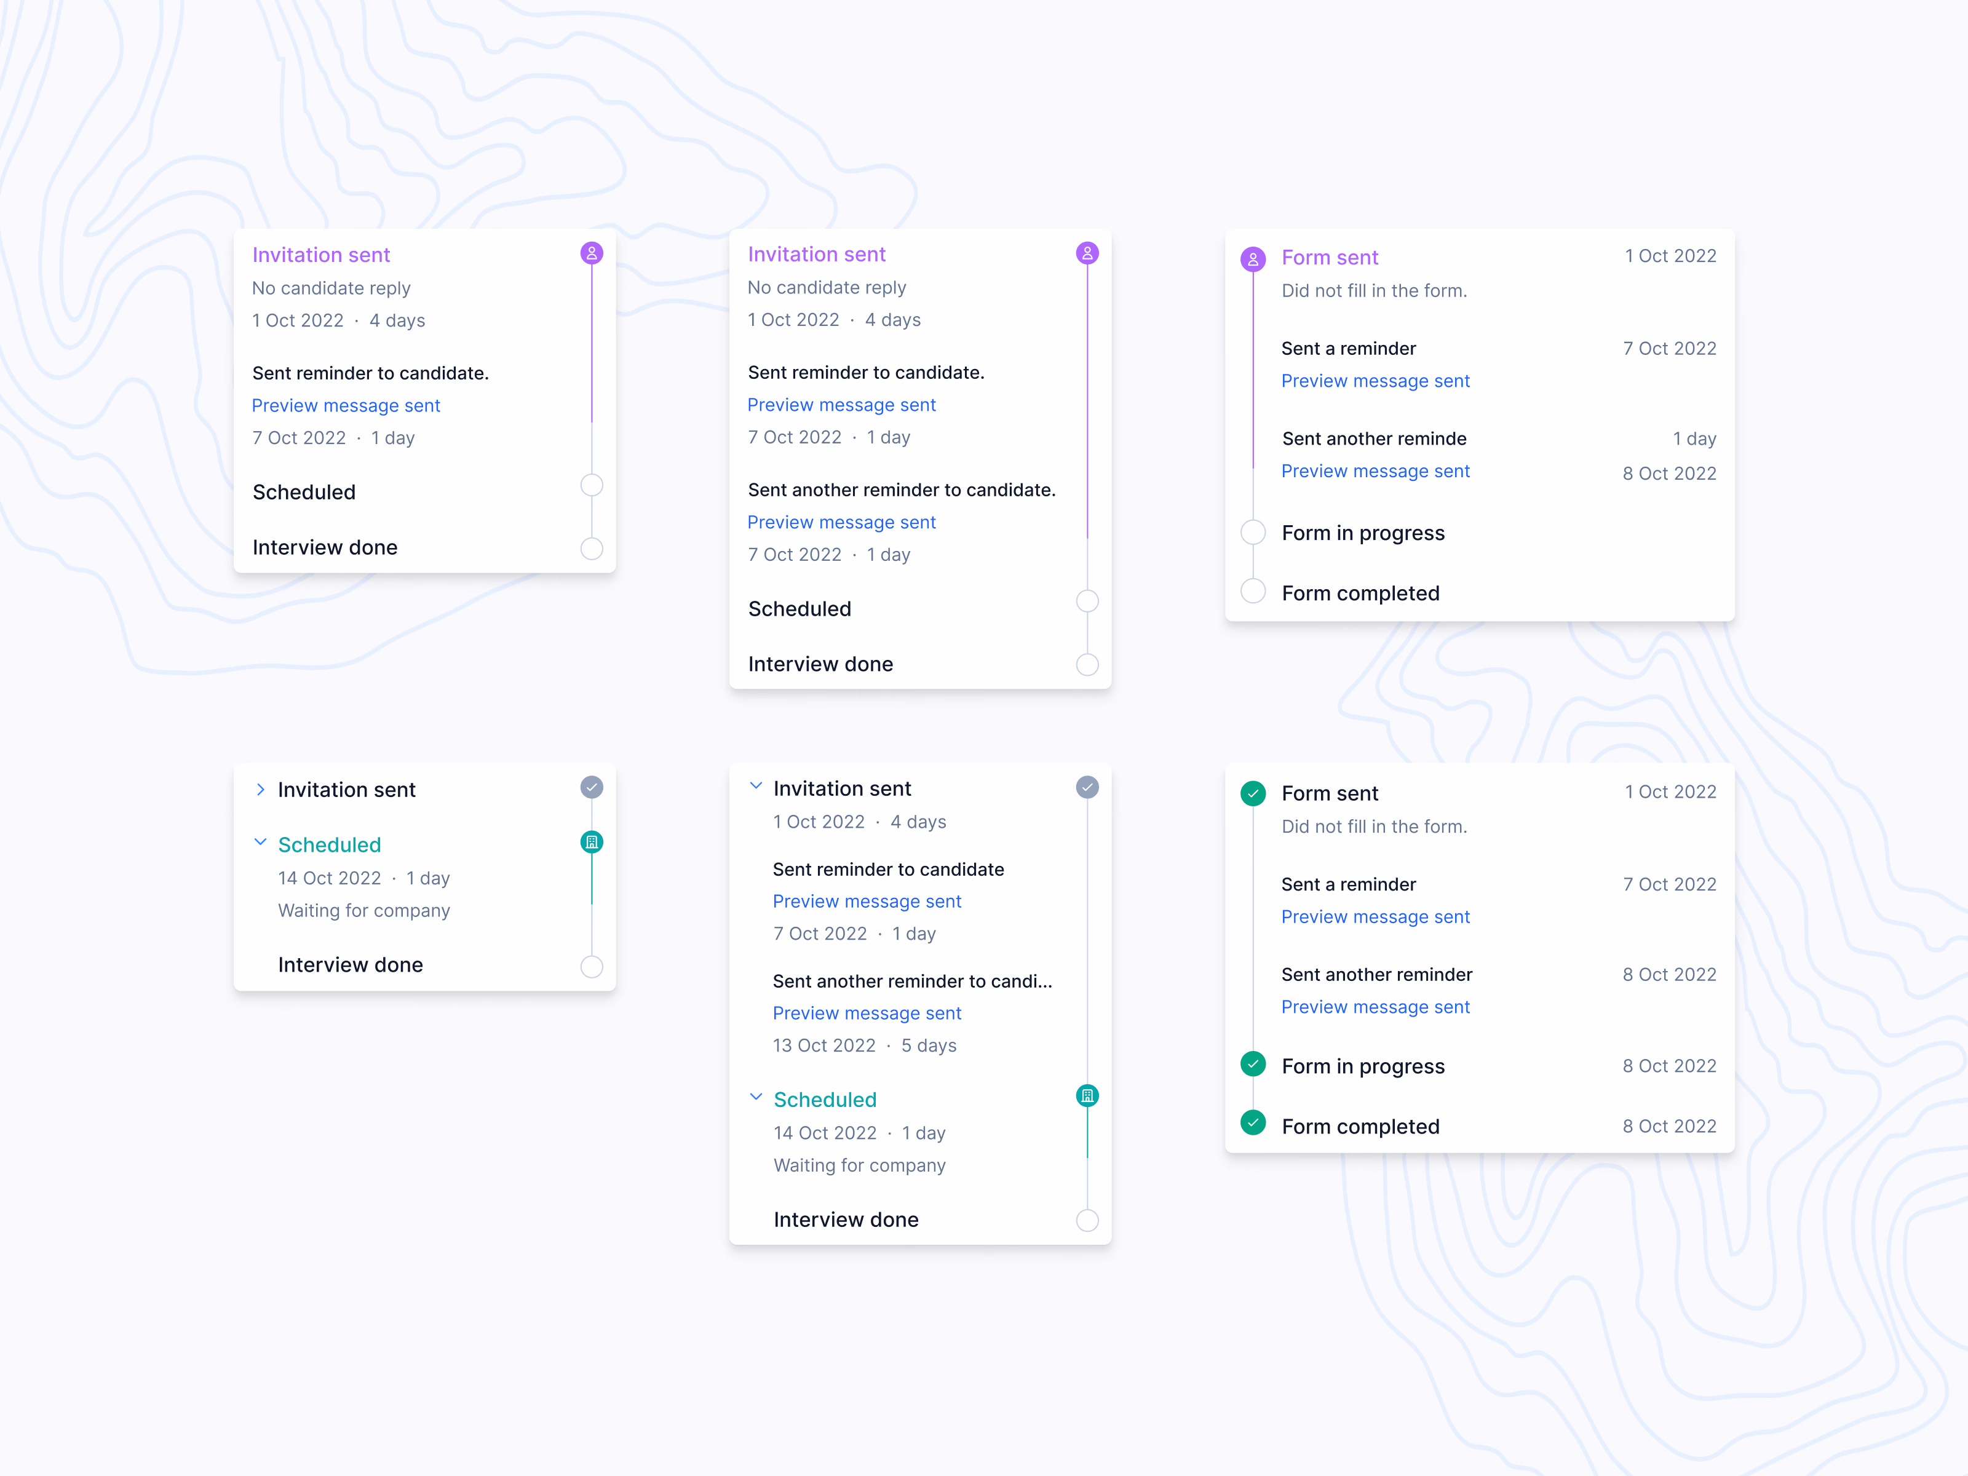Screen dimensions: 1968x1476
Task: Click the standalone '1 day' label in Form sent card
Action: tap(1694, 438)
